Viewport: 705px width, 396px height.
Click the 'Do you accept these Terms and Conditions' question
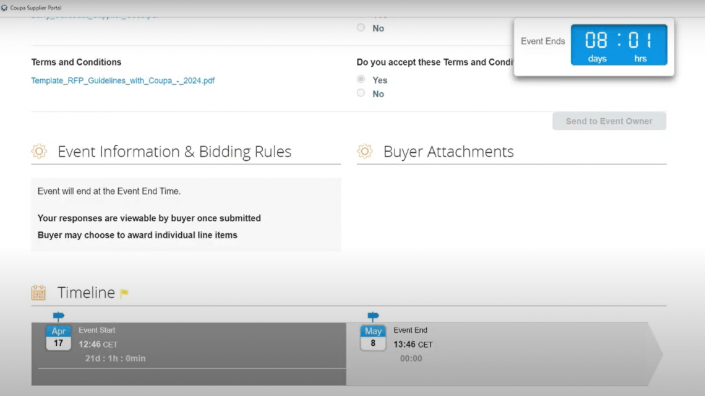coord(435,62)
